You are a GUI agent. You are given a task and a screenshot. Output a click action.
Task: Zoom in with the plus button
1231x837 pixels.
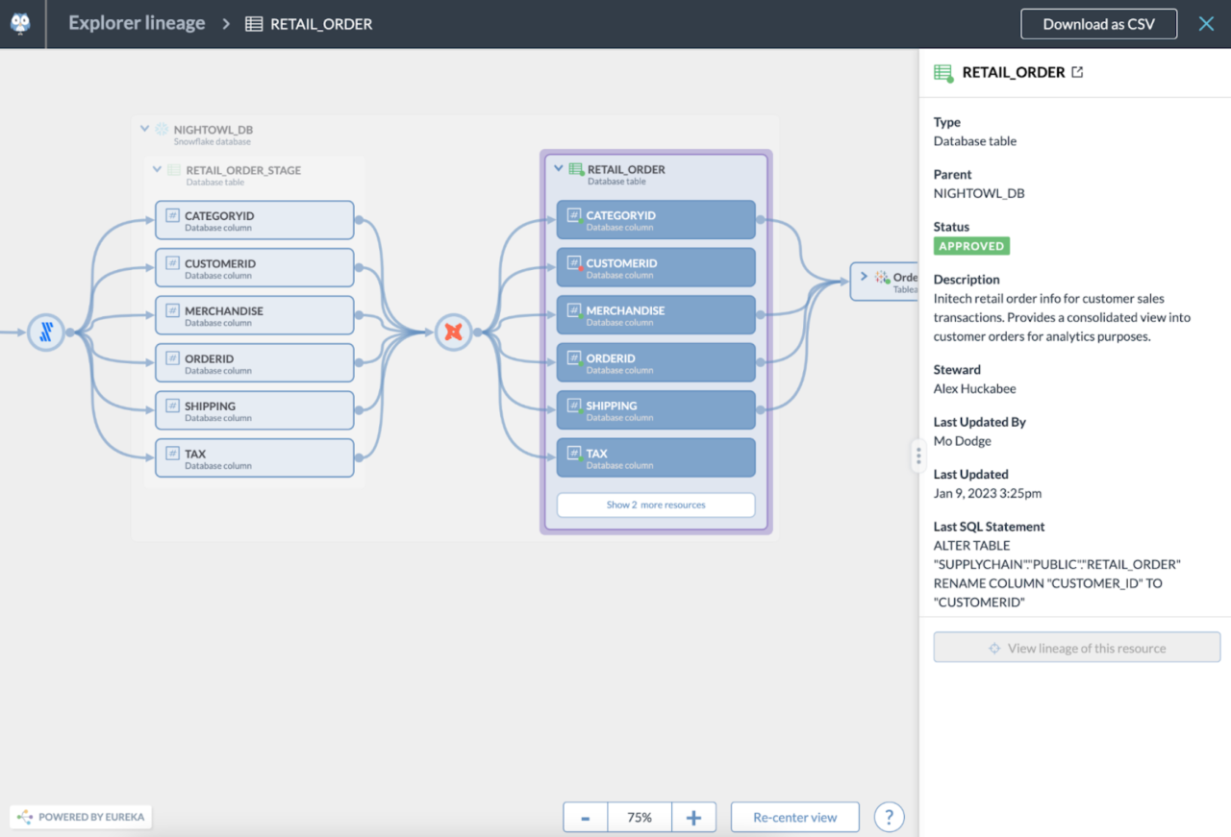click(693, 817)
